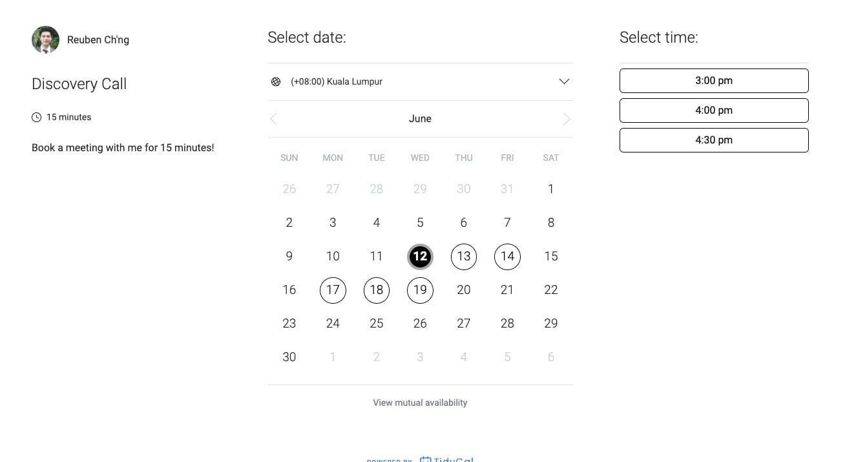Choose the 4:00 pm time slot
Screen dimensions: 856x462
[x=714, y=110]
